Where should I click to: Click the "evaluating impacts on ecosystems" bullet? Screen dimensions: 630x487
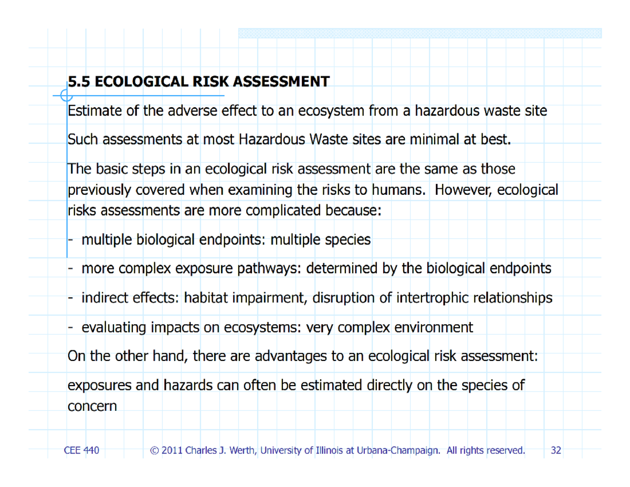277,328
